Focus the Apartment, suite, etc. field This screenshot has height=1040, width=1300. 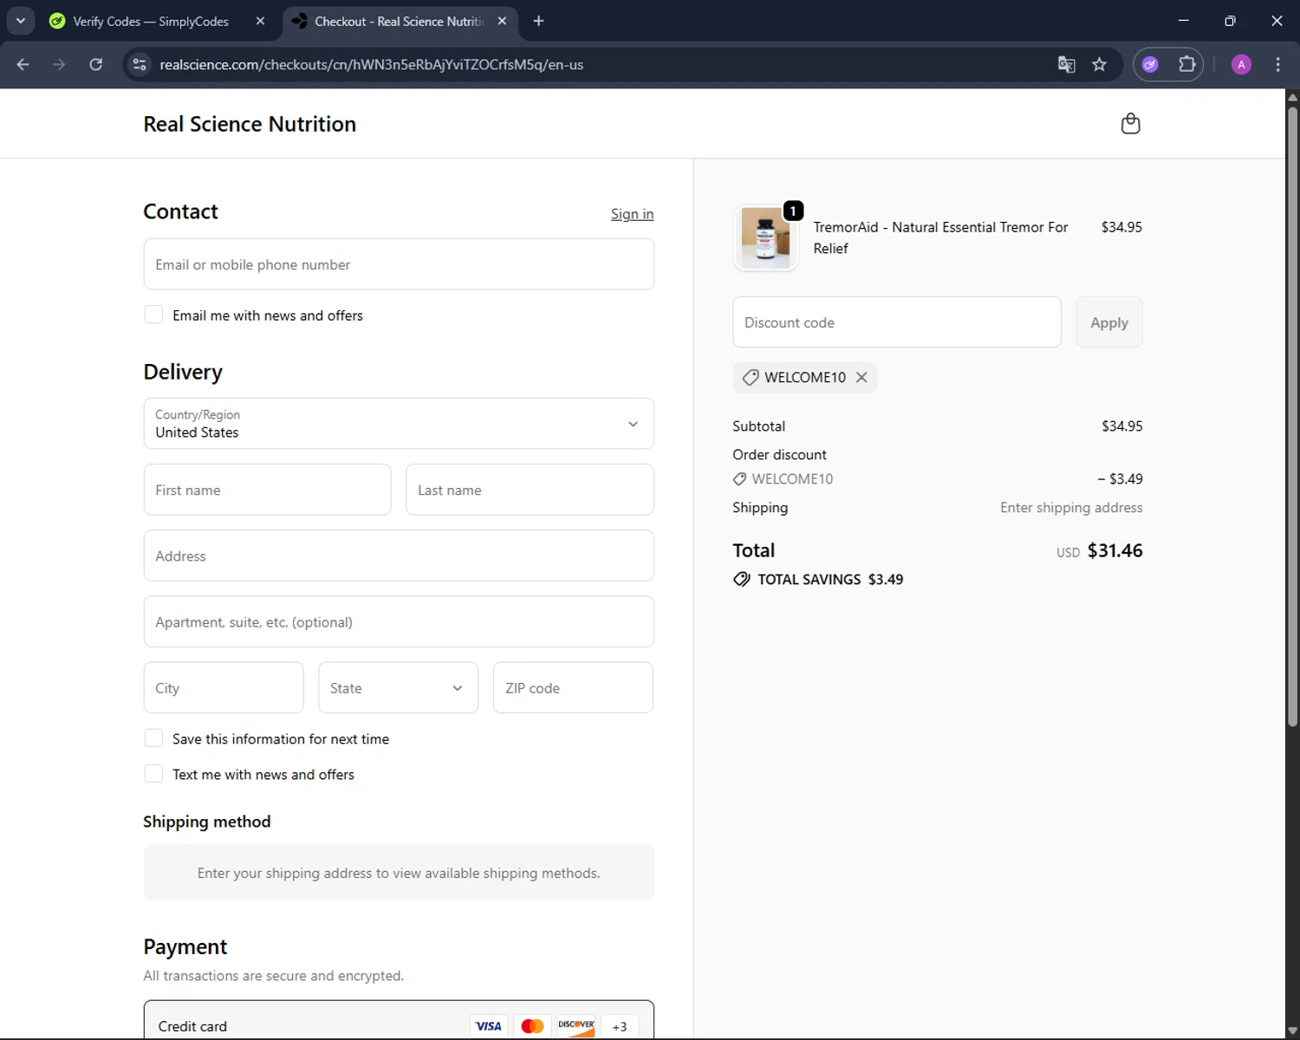(399, 621)
